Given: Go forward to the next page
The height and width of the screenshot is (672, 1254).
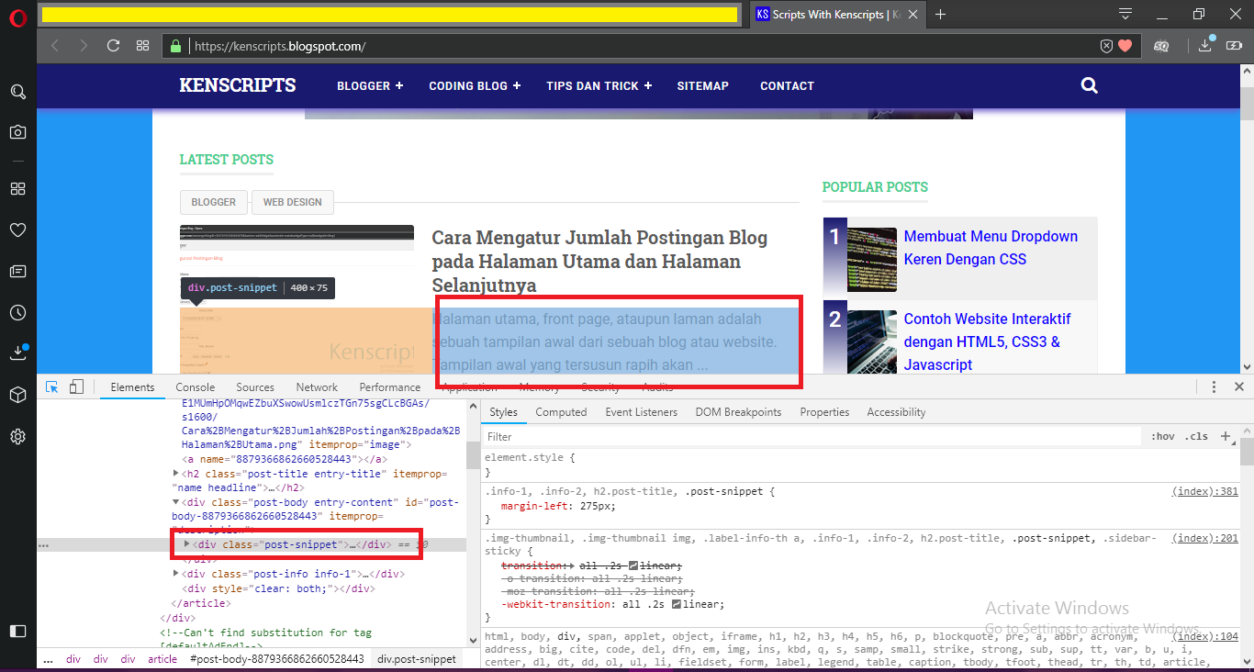Looking at the screenshot, I should tap(84, 45).
